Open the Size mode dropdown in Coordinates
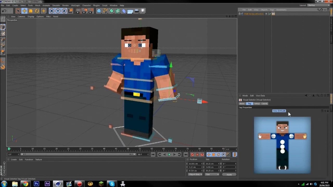The height and width of the screenshot is (187, 333). (212, 175)
